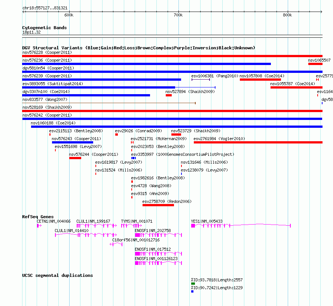Image resolution: width=333 pixels, height=306 pixels.
Task: Click ENOSF1|NM_202758 gene label
Action: click(x=153, y=231)
